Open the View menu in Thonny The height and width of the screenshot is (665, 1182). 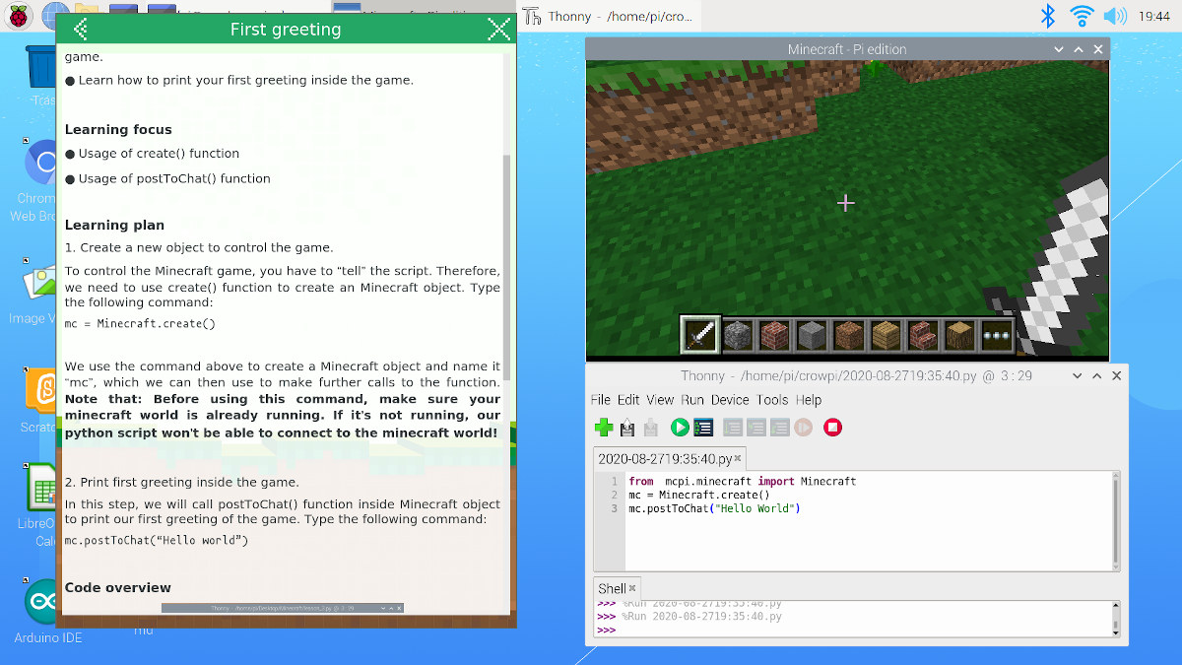point(660,400)
